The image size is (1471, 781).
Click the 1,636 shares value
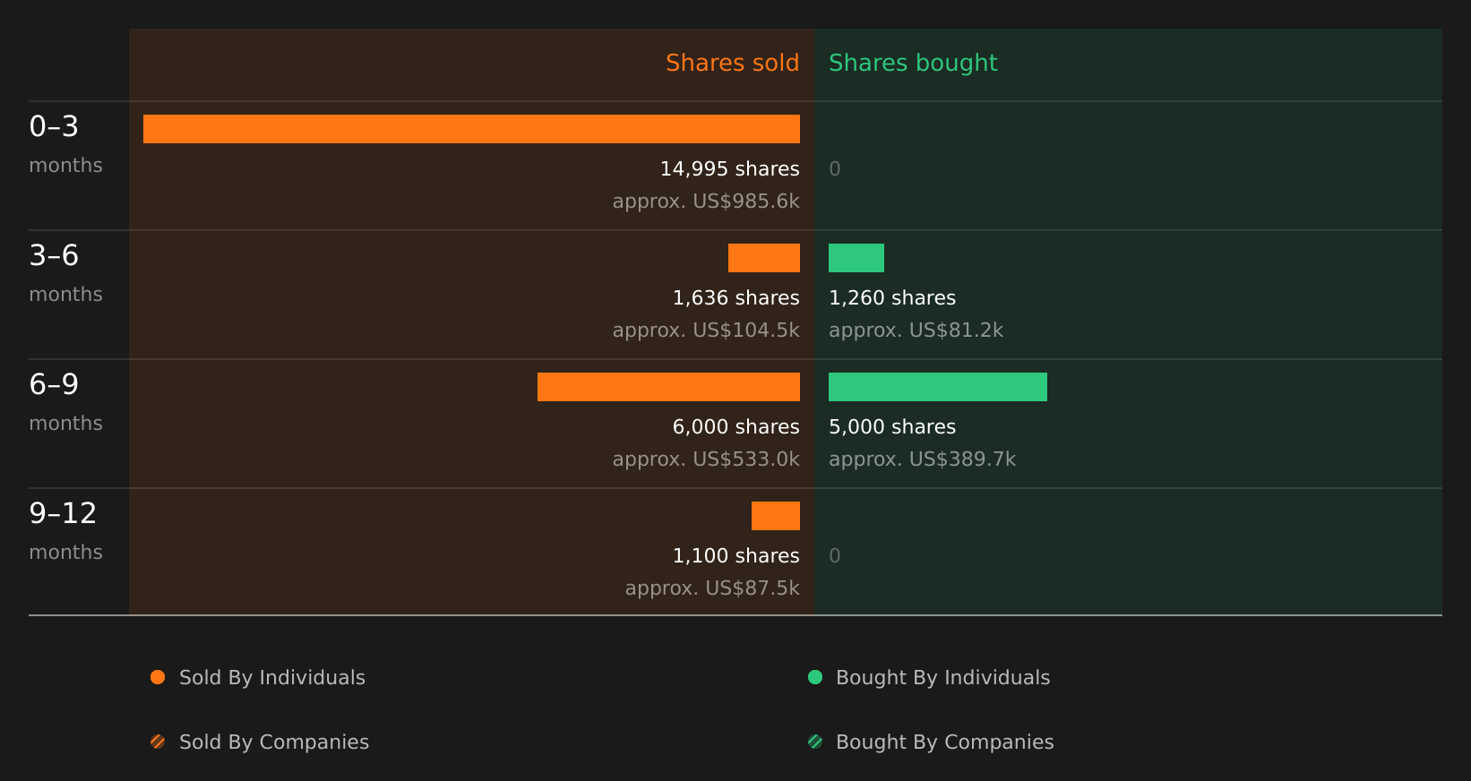(736, 298)
